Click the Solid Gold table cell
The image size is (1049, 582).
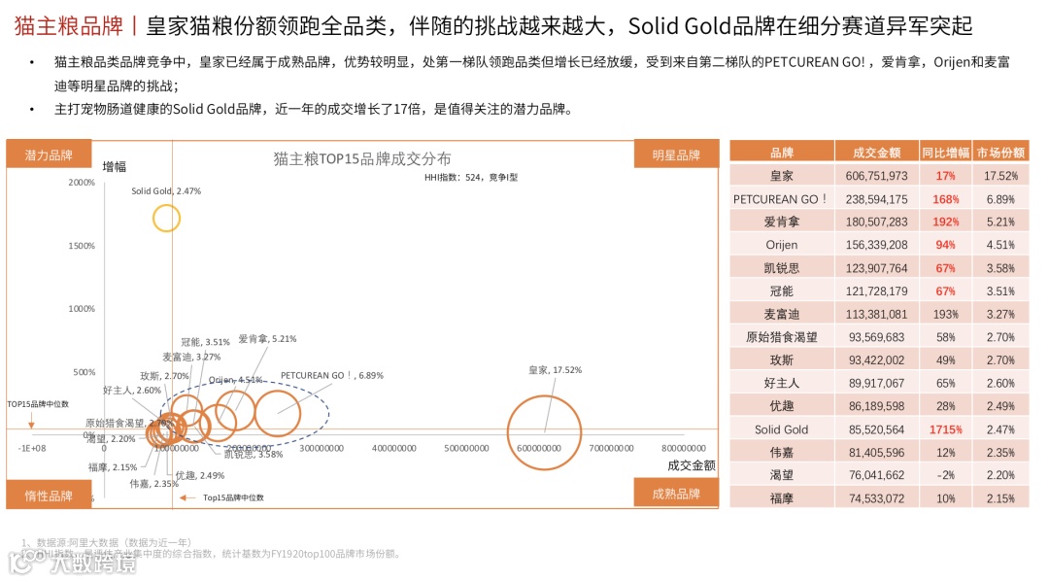click(781, 429)
